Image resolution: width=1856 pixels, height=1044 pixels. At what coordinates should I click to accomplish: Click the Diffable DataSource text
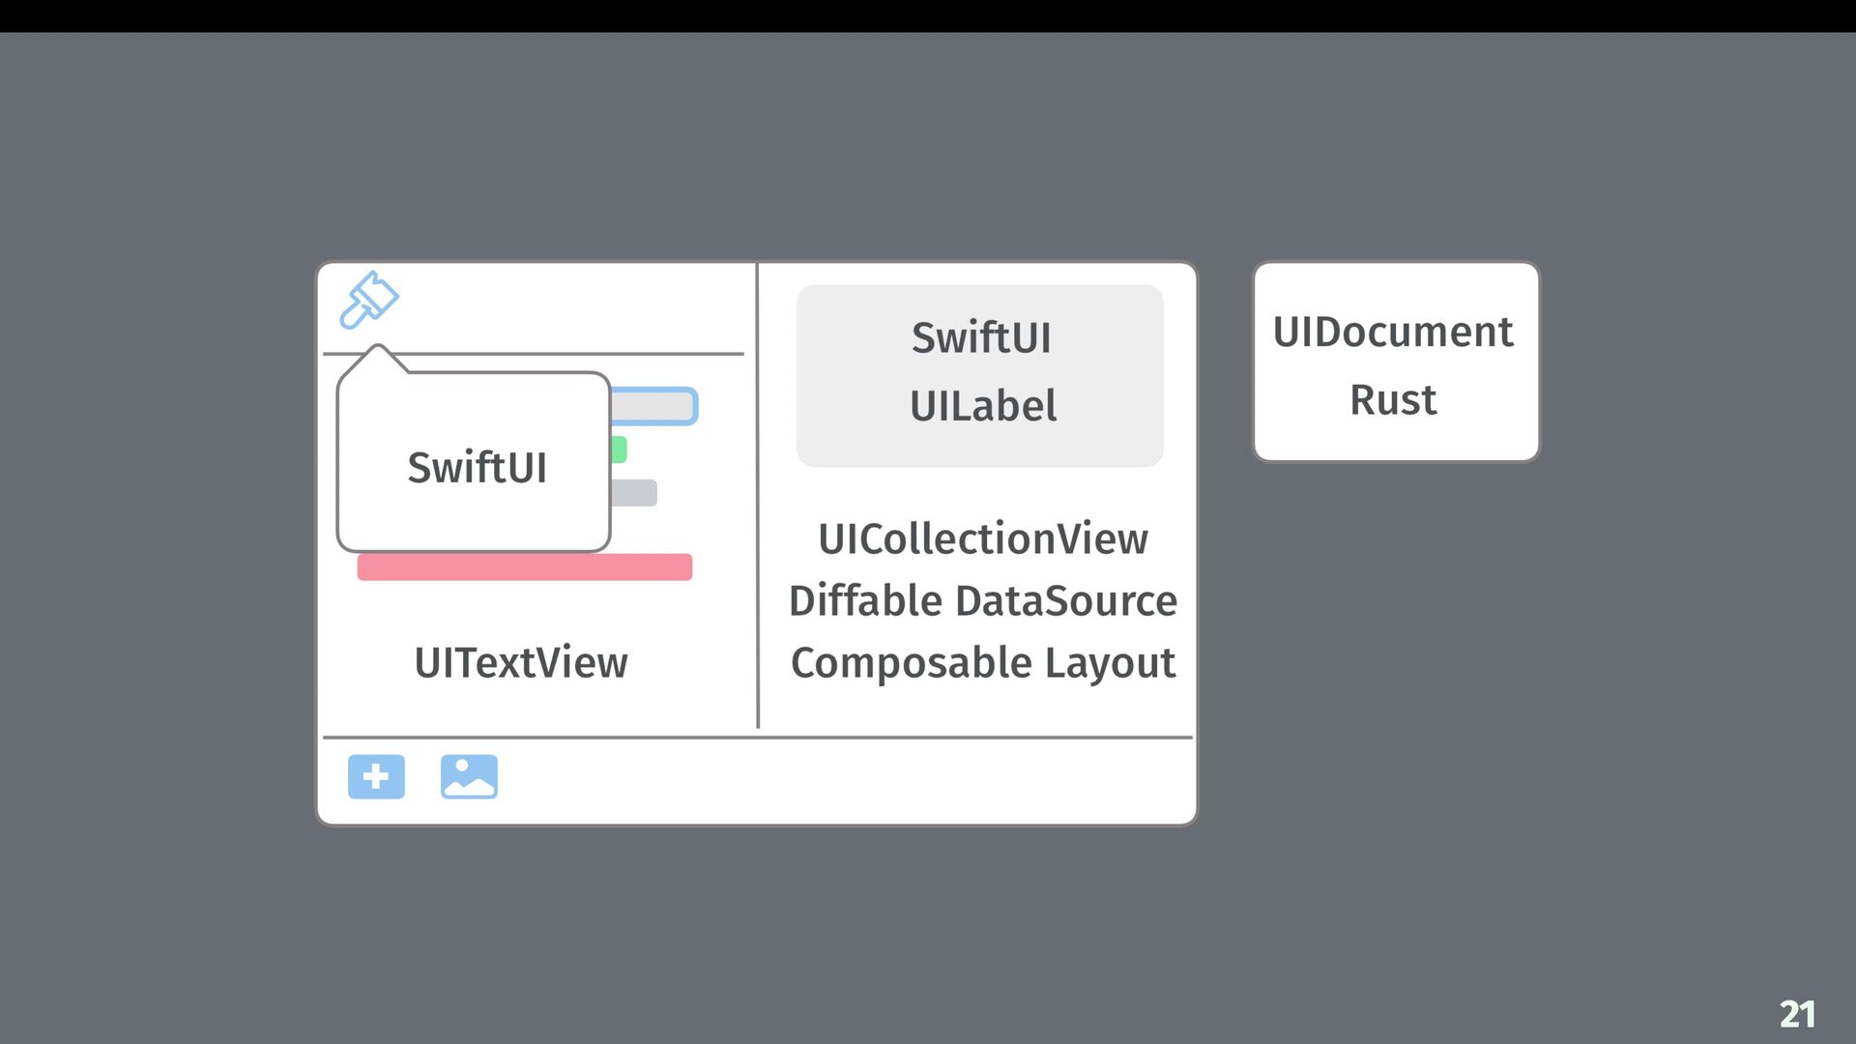click(x=983, y=600)
